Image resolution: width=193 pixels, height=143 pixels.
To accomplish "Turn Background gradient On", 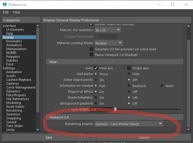I will 96,104.
